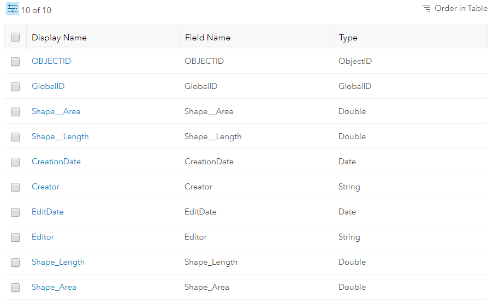Open the GlobalID field link
Screen dimensions: 493x304
click(x=48, y=86)
